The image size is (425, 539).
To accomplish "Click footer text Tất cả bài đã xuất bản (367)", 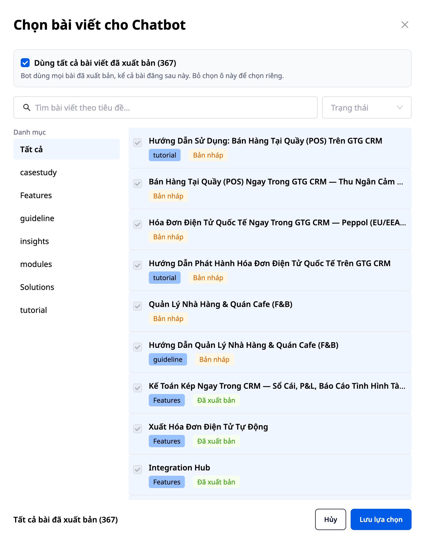I will pyautogui.click(x=66, y=520).
